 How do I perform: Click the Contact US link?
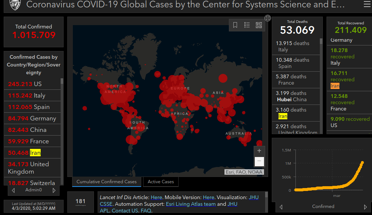pos(125,211)
